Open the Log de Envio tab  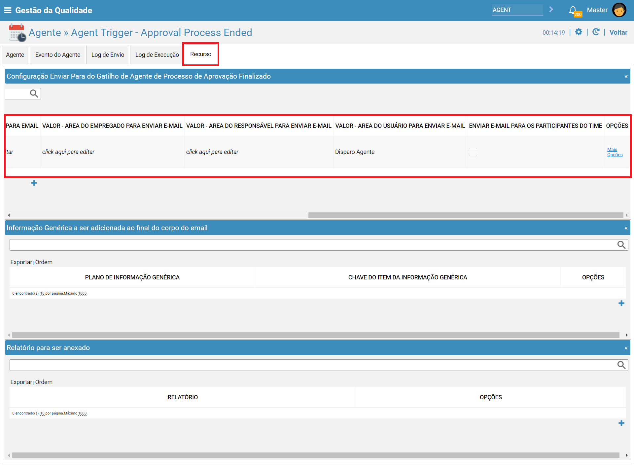(x=108, y=55)
